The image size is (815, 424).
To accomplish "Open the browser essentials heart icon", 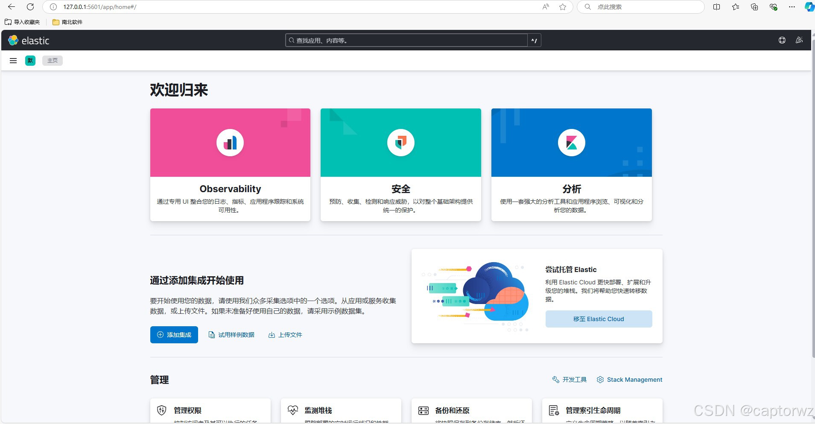I will tap(773, 7).
